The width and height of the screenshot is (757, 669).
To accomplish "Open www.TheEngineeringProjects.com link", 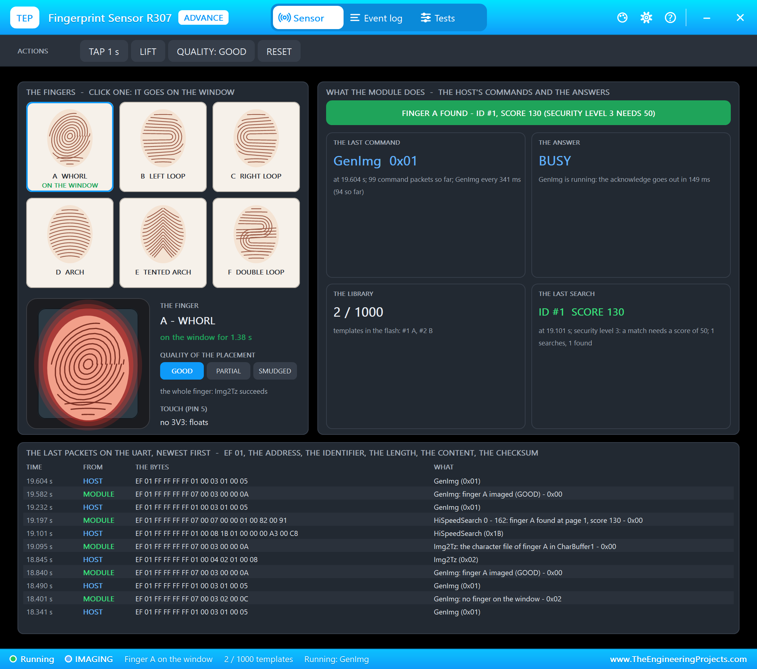I will point(678,659).
